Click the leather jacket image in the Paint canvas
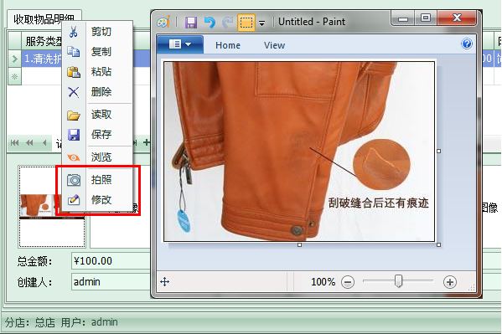Screen dimensions: 502x334 pos(299,152)
